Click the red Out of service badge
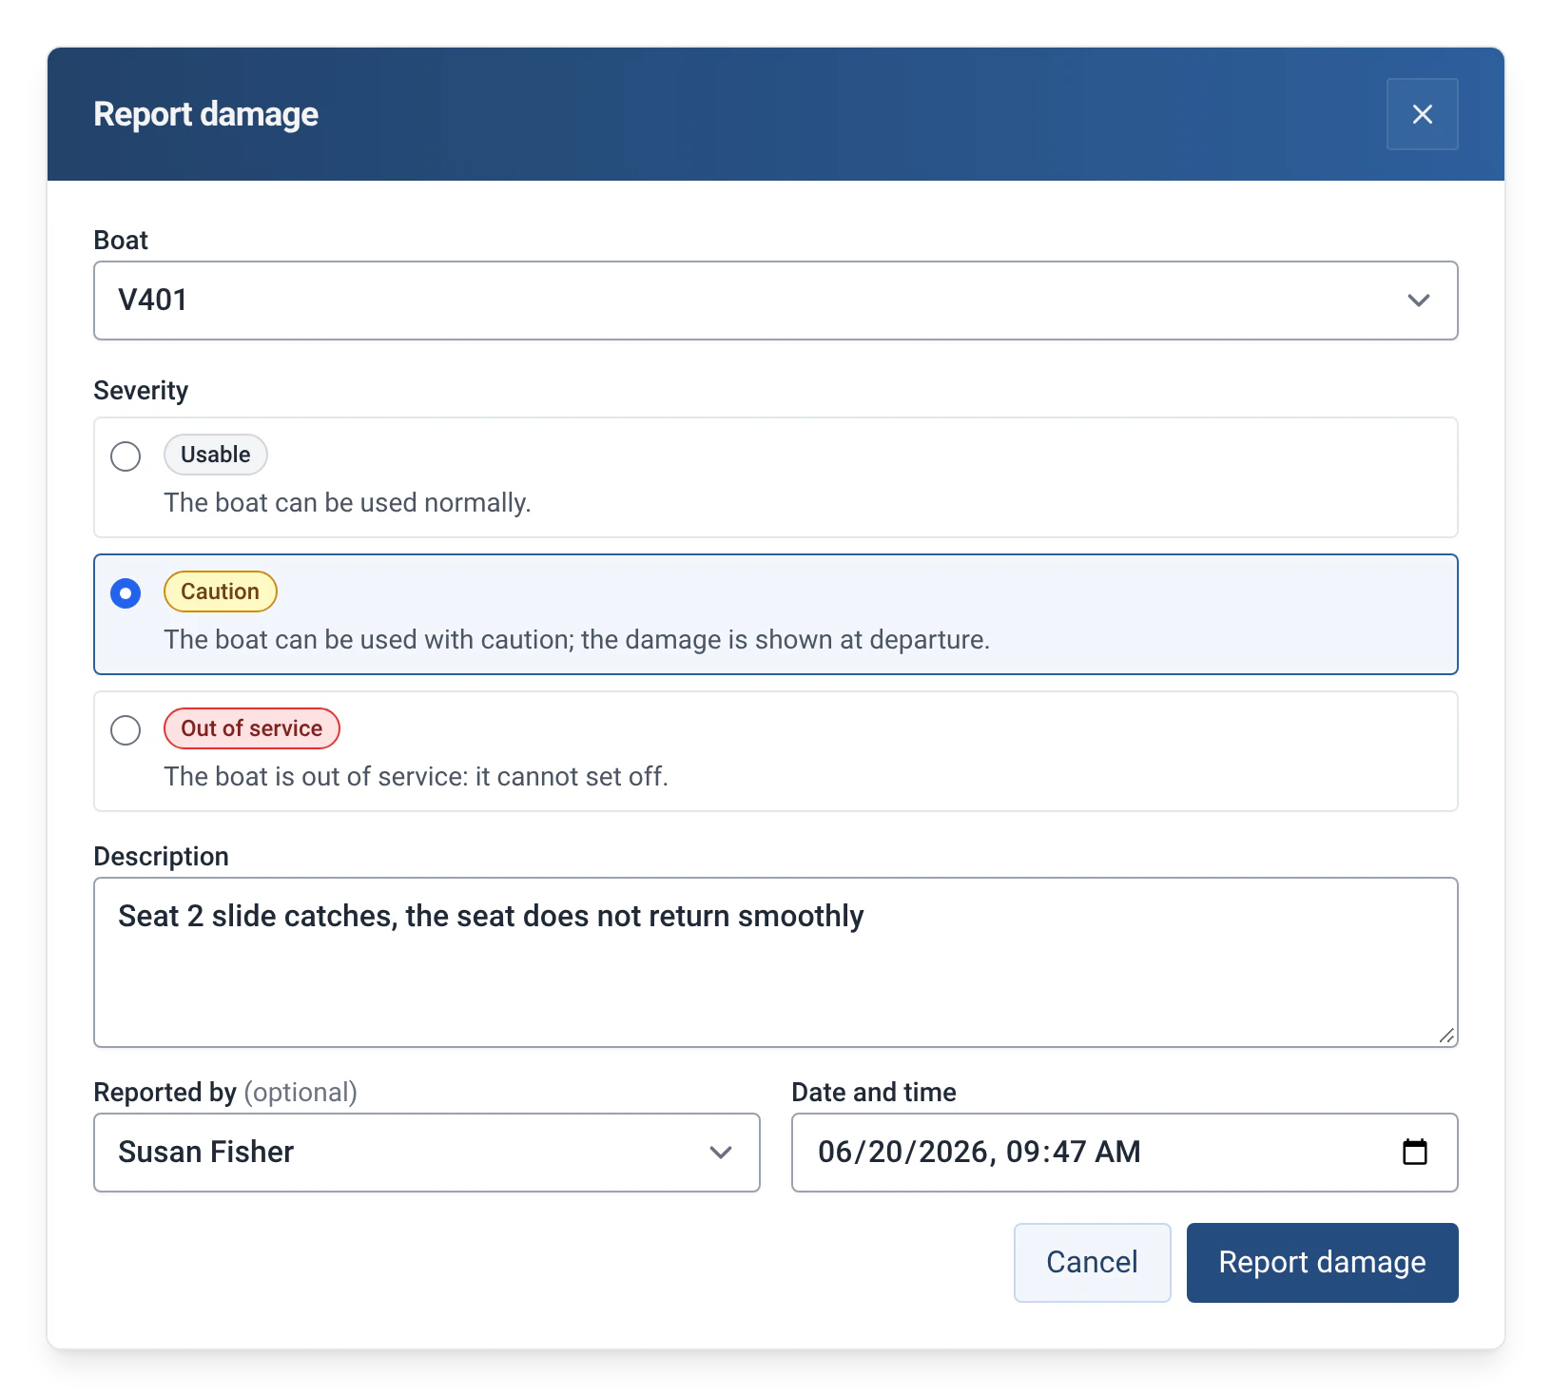This screenshot has width=1552, height=1396. pyautogui.click(x=252, y=728)
